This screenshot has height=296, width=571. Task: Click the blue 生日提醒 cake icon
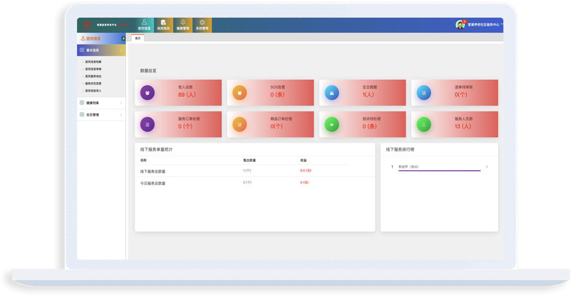(x=332, y=93)
